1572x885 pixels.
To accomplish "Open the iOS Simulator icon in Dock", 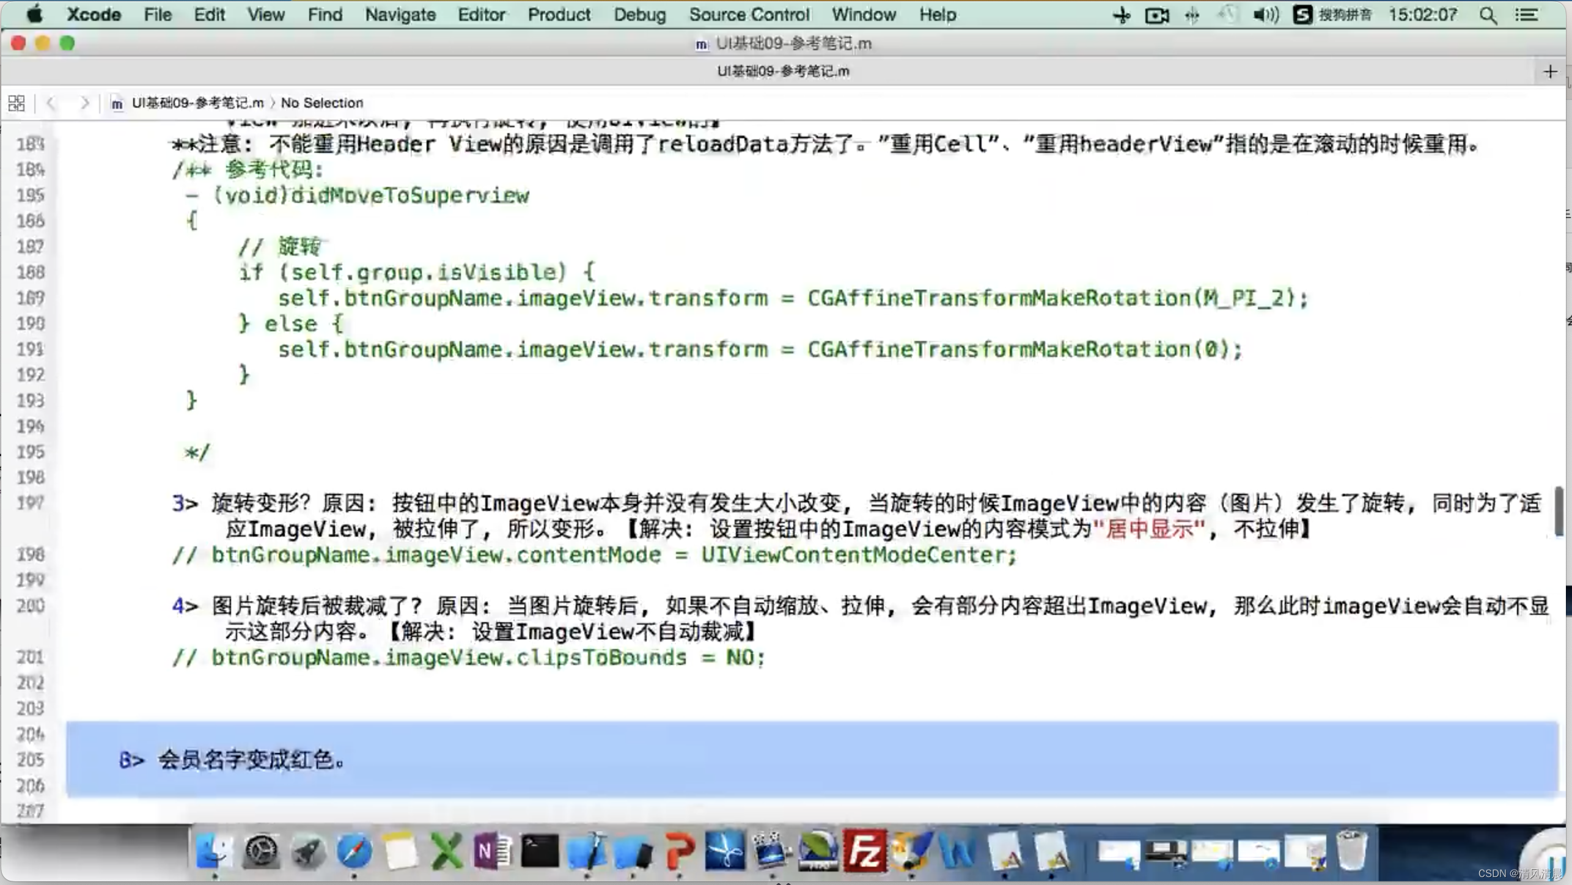I will point(633,852).
